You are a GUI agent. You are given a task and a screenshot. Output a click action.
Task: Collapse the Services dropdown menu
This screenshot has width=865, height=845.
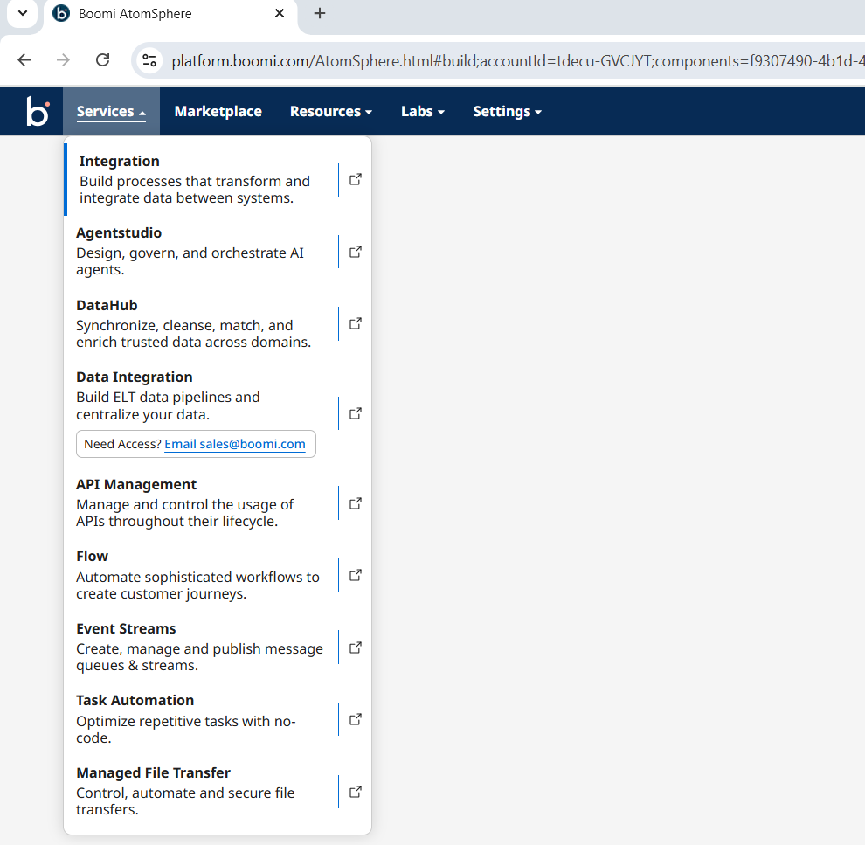[x=111, y=112]
